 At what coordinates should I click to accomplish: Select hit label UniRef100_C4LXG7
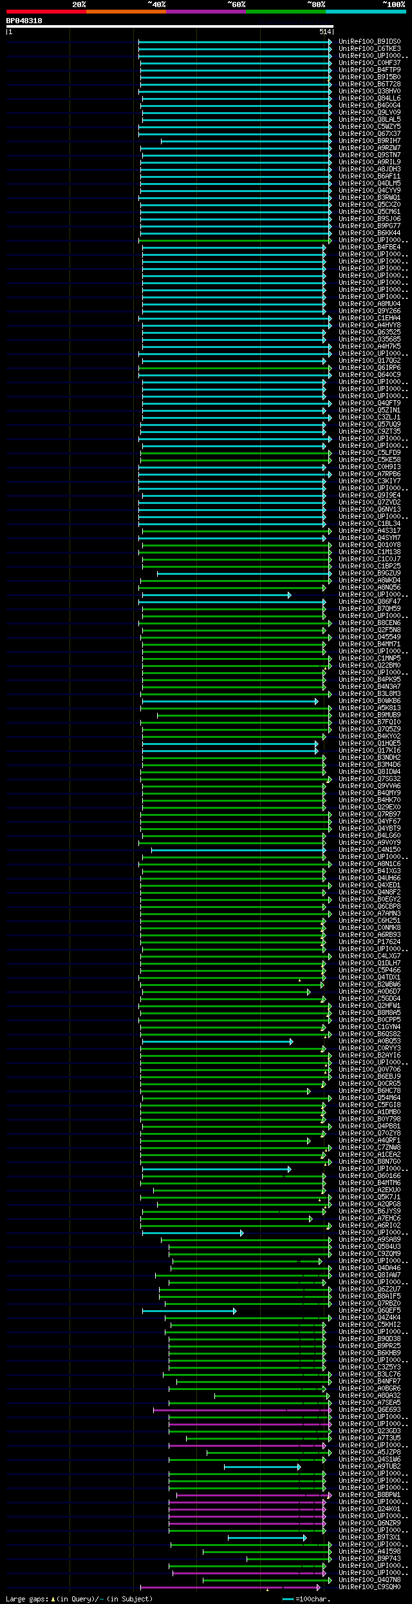[370, 956]
